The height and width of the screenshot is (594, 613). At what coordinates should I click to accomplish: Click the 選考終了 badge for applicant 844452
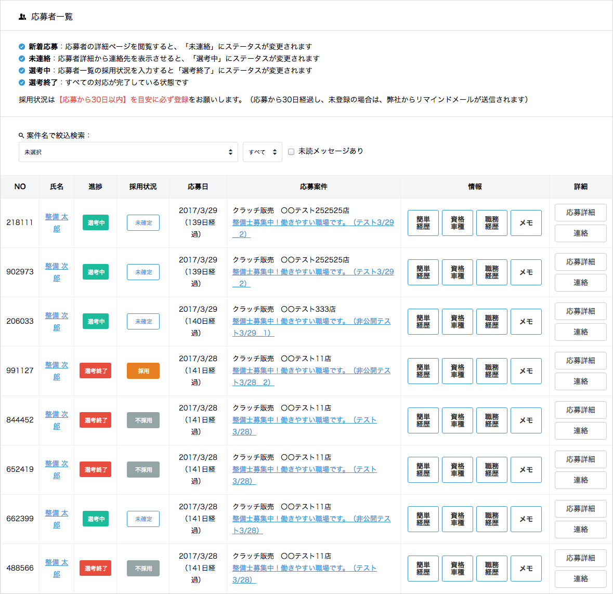95,420
